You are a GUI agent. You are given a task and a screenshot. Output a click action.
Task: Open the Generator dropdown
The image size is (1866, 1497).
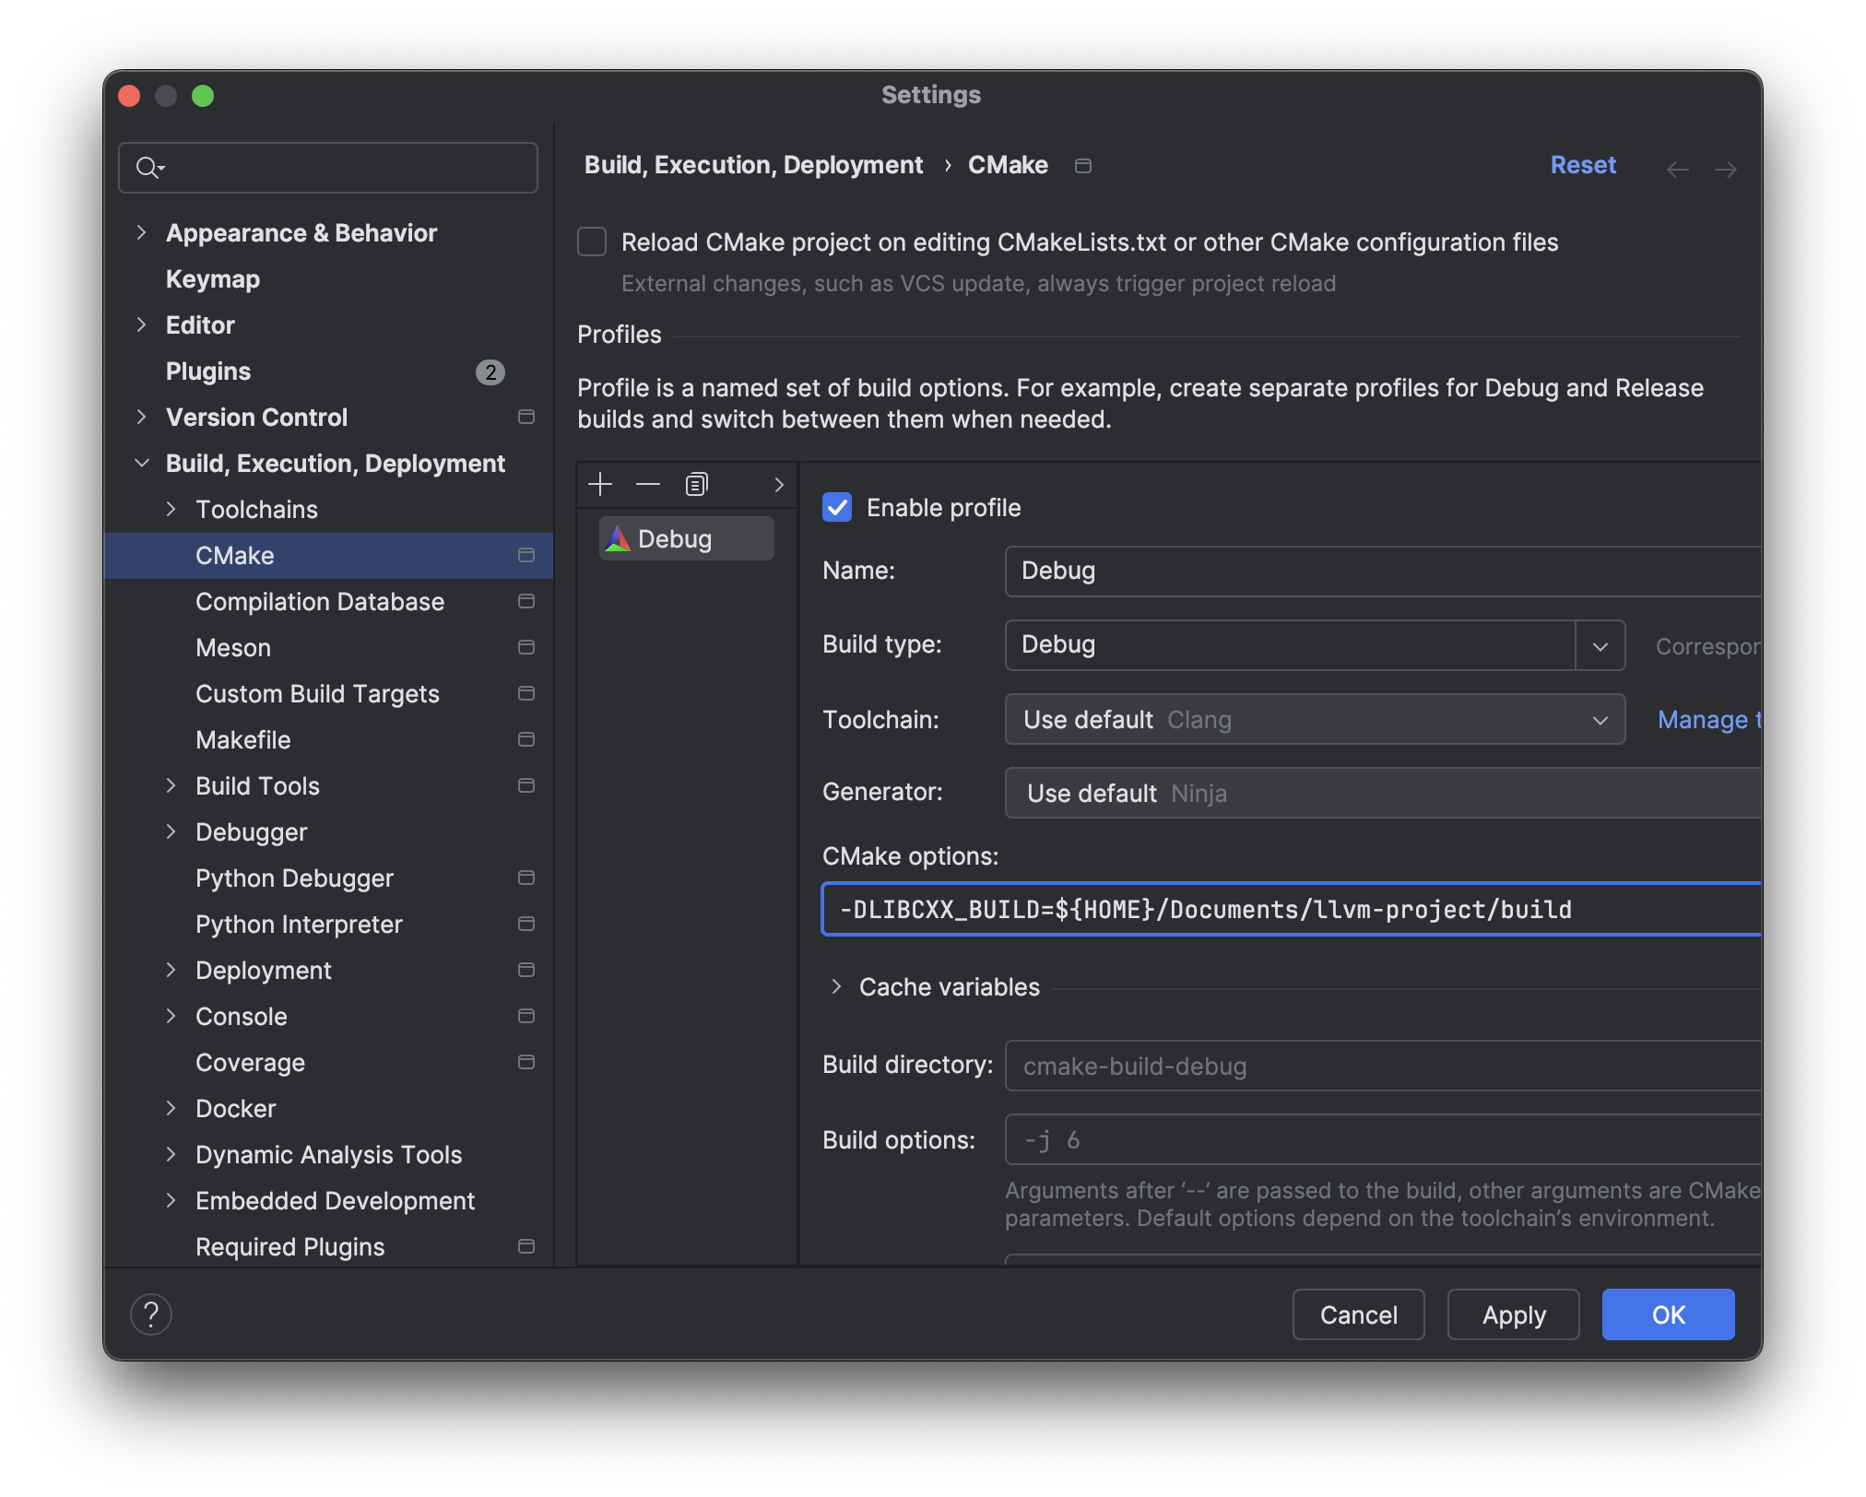pos(1383,793)
